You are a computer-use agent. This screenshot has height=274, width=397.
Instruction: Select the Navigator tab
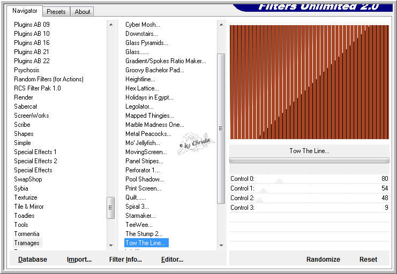25,11
